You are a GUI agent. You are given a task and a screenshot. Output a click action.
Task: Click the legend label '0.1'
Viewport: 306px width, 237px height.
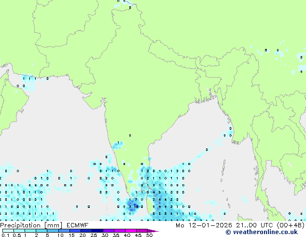tap(5, 235)
